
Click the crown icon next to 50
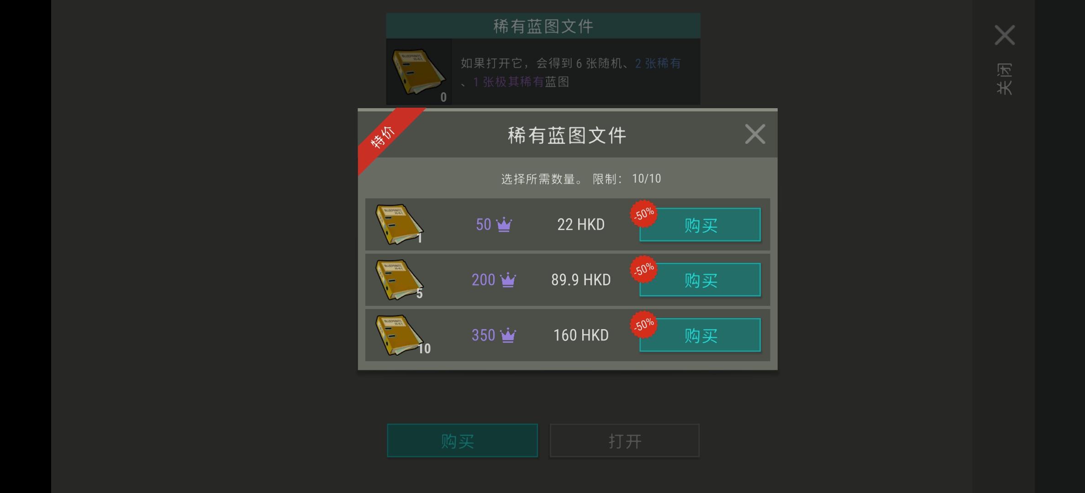(x=504, y=225)
